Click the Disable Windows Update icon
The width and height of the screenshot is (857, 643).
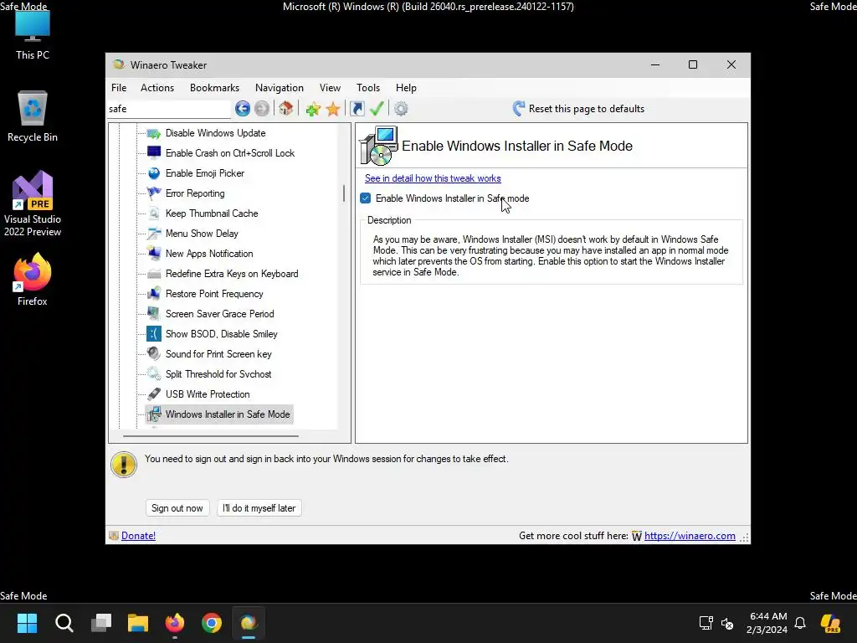coord(154,133)
